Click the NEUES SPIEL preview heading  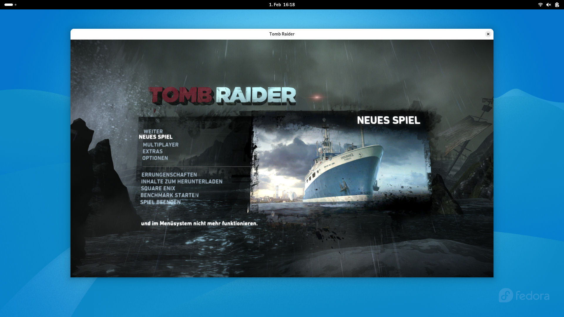(x=388, y=120)
